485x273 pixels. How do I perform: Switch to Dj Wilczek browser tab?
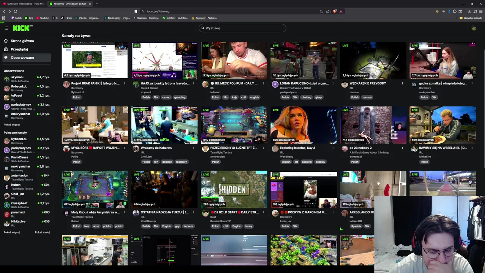click(x=24, y=4)
